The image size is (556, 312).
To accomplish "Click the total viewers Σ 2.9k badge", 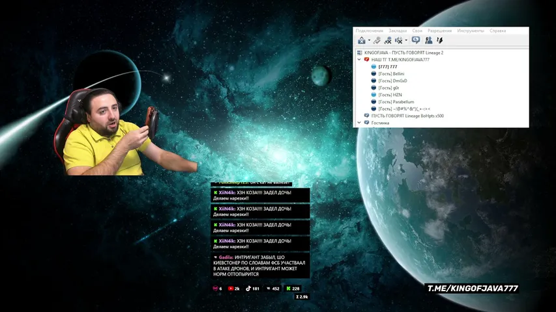I will (x=302, y=297).
